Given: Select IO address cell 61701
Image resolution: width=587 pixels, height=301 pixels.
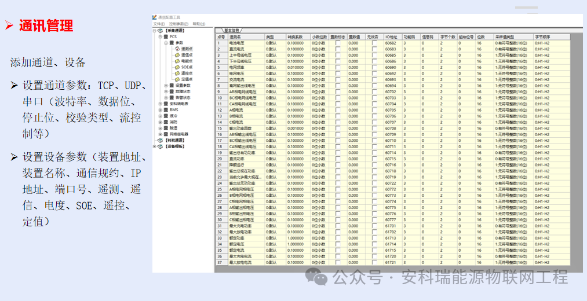Looking at the screenshot, I should 393,226.
